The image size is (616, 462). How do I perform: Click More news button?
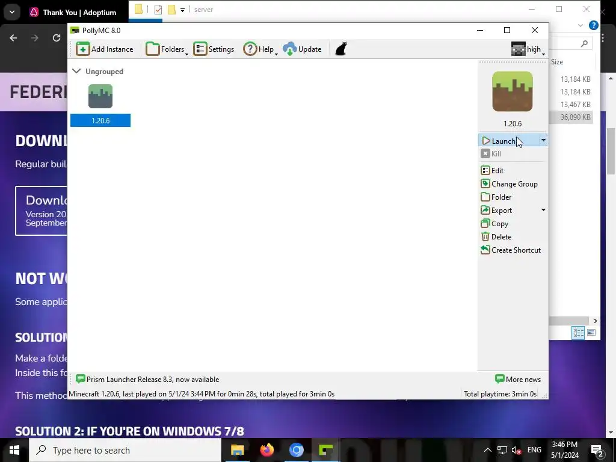518,380
